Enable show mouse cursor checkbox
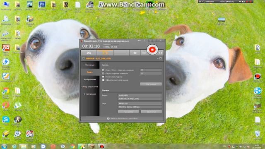The image size is (265, 149). point(103,77)
